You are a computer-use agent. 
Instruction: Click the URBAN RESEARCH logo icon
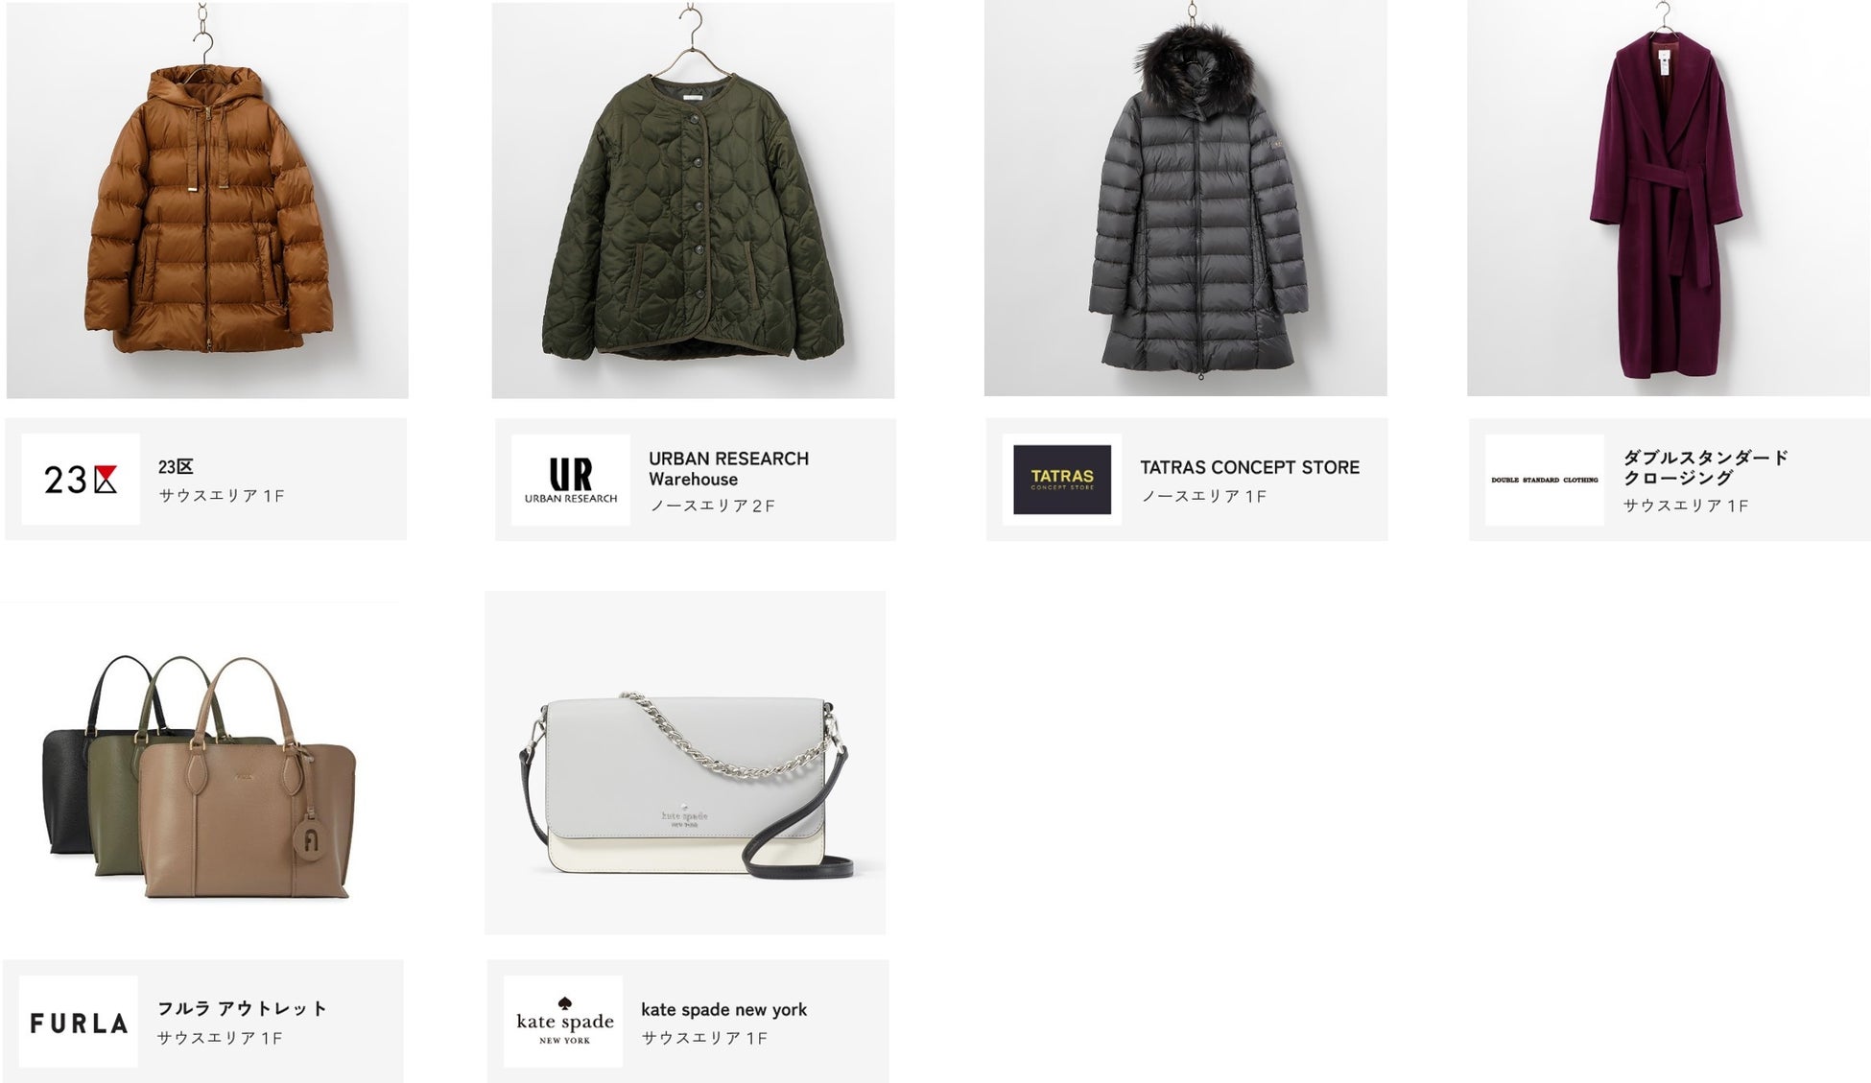point(571,480)
